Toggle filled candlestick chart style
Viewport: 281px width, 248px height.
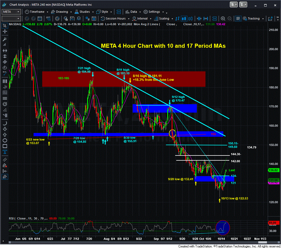tap(184, 18)
